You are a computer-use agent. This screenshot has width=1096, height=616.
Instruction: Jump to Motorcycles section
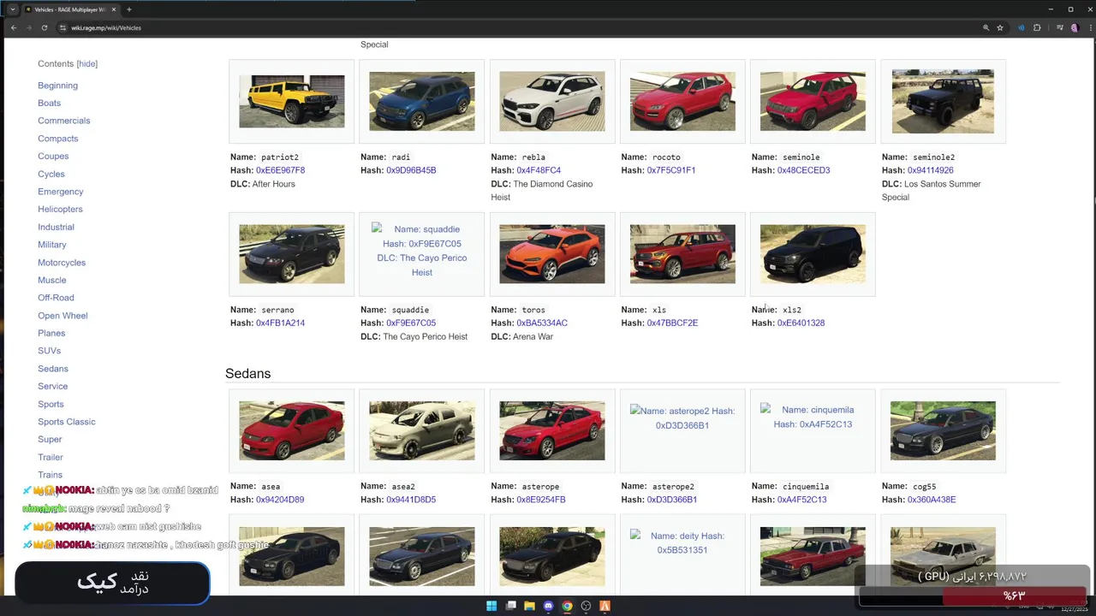point(62,263)
